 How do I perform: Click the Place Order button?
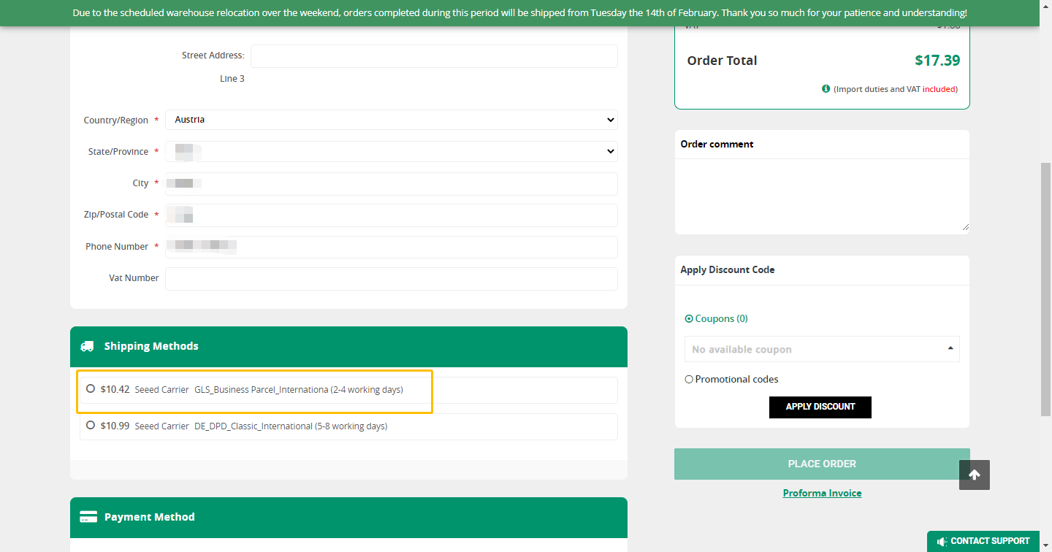click(821, 464)
